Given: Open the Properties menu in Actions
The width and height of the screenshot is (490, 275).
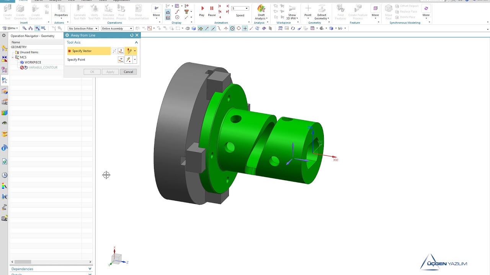Looking at the screenshot, I should click(x=61, y=11).
